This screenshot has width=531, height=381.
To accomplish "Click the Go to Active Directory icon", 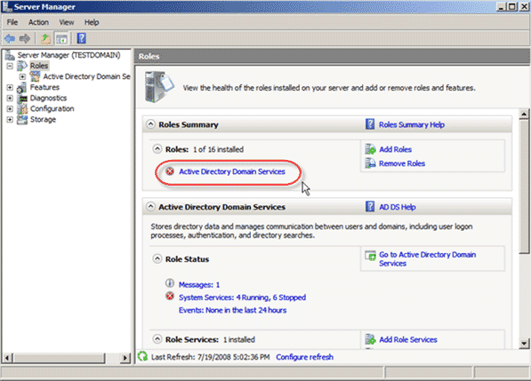I will coord(371,256).
